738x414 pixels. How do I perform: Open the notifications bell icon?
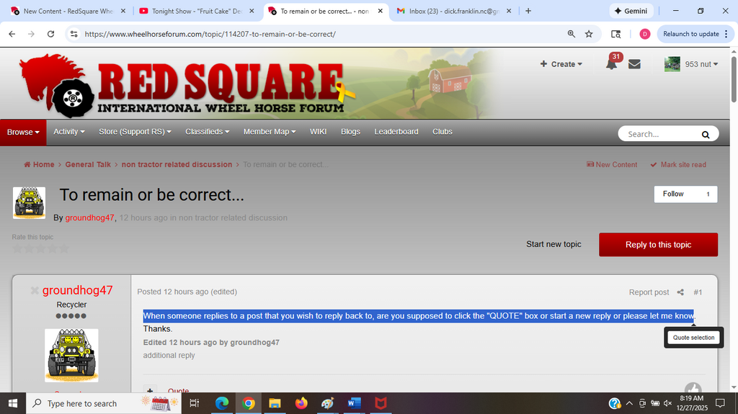tap(611, 64)
